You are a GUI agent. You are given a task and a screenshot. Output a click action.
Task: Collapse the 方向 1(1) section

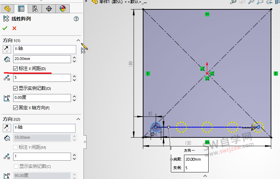pyautogui.click(x=78, y=40)
